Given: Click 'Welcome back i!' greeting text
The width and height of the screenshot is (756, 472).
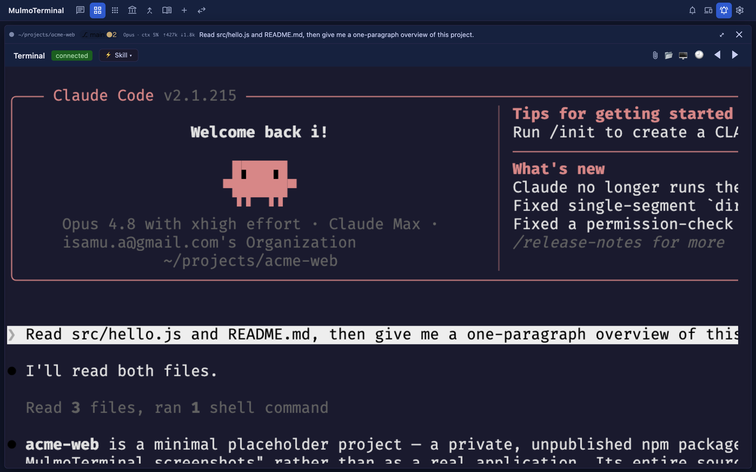Looking at the screenshot, I should coord(259,132).
